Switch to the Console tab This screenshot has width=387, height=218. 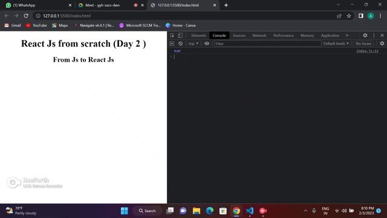[x=219, y=35]
